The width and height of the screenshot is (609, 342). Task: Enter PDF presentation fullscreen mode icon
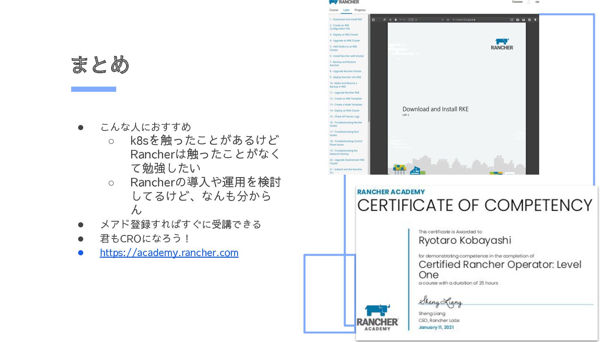[512, 20]
